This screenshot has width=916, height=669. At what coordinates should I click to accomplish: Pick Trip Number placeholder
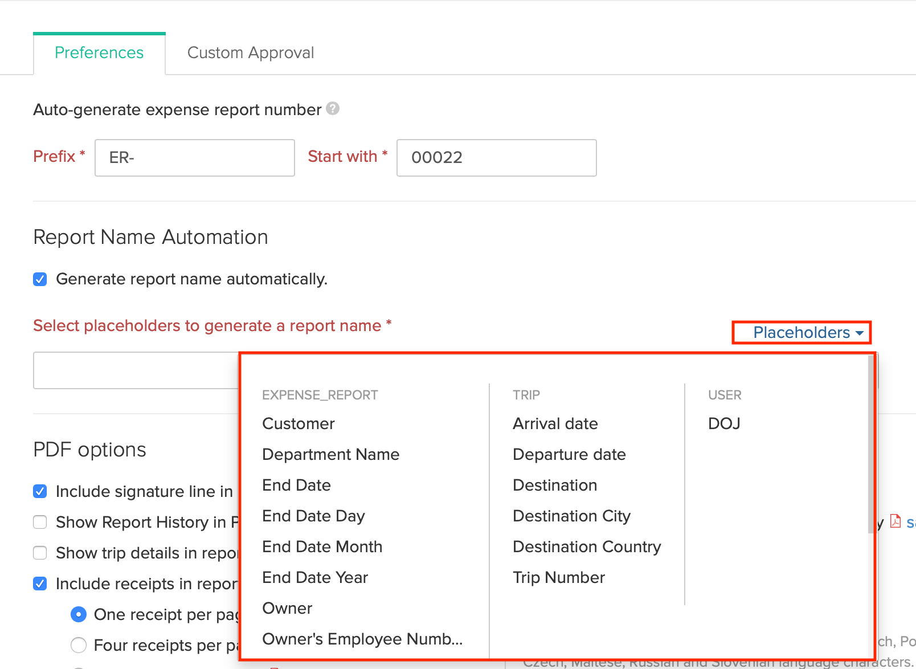pyautogui.click(x=558, y=577)
